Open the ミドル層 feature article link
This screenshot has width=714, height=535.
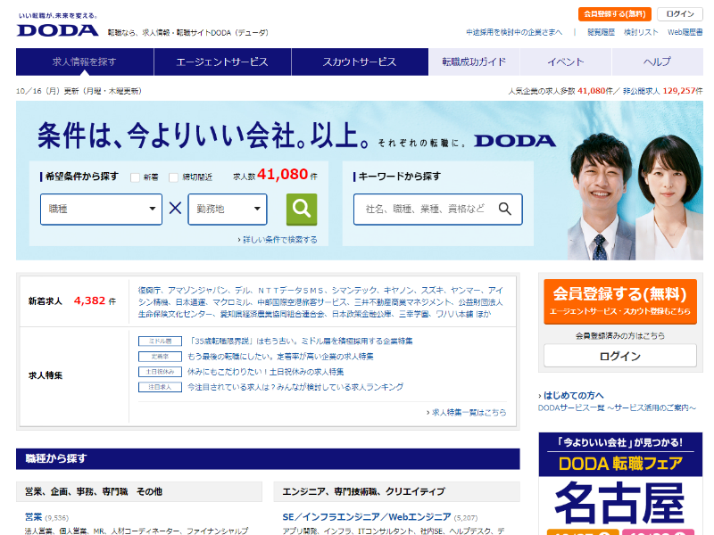pos(300,342)
